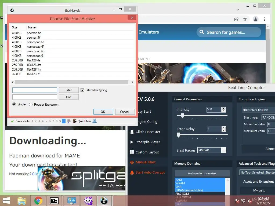Click the Chrome share page icon
Image resolution: width=275 pixels, height=206 pixels.
236,19
